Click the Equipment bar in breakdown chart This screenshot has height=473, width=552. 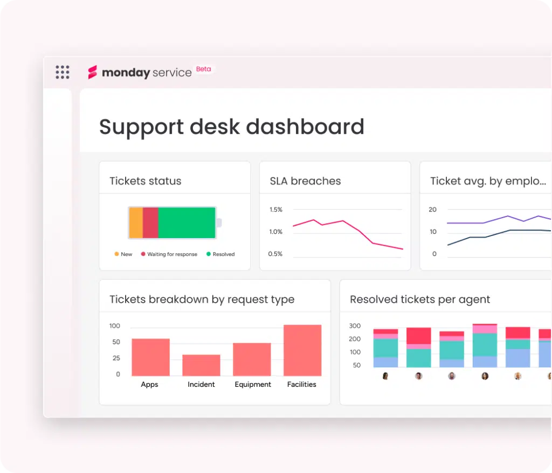[x=252, y=359]
